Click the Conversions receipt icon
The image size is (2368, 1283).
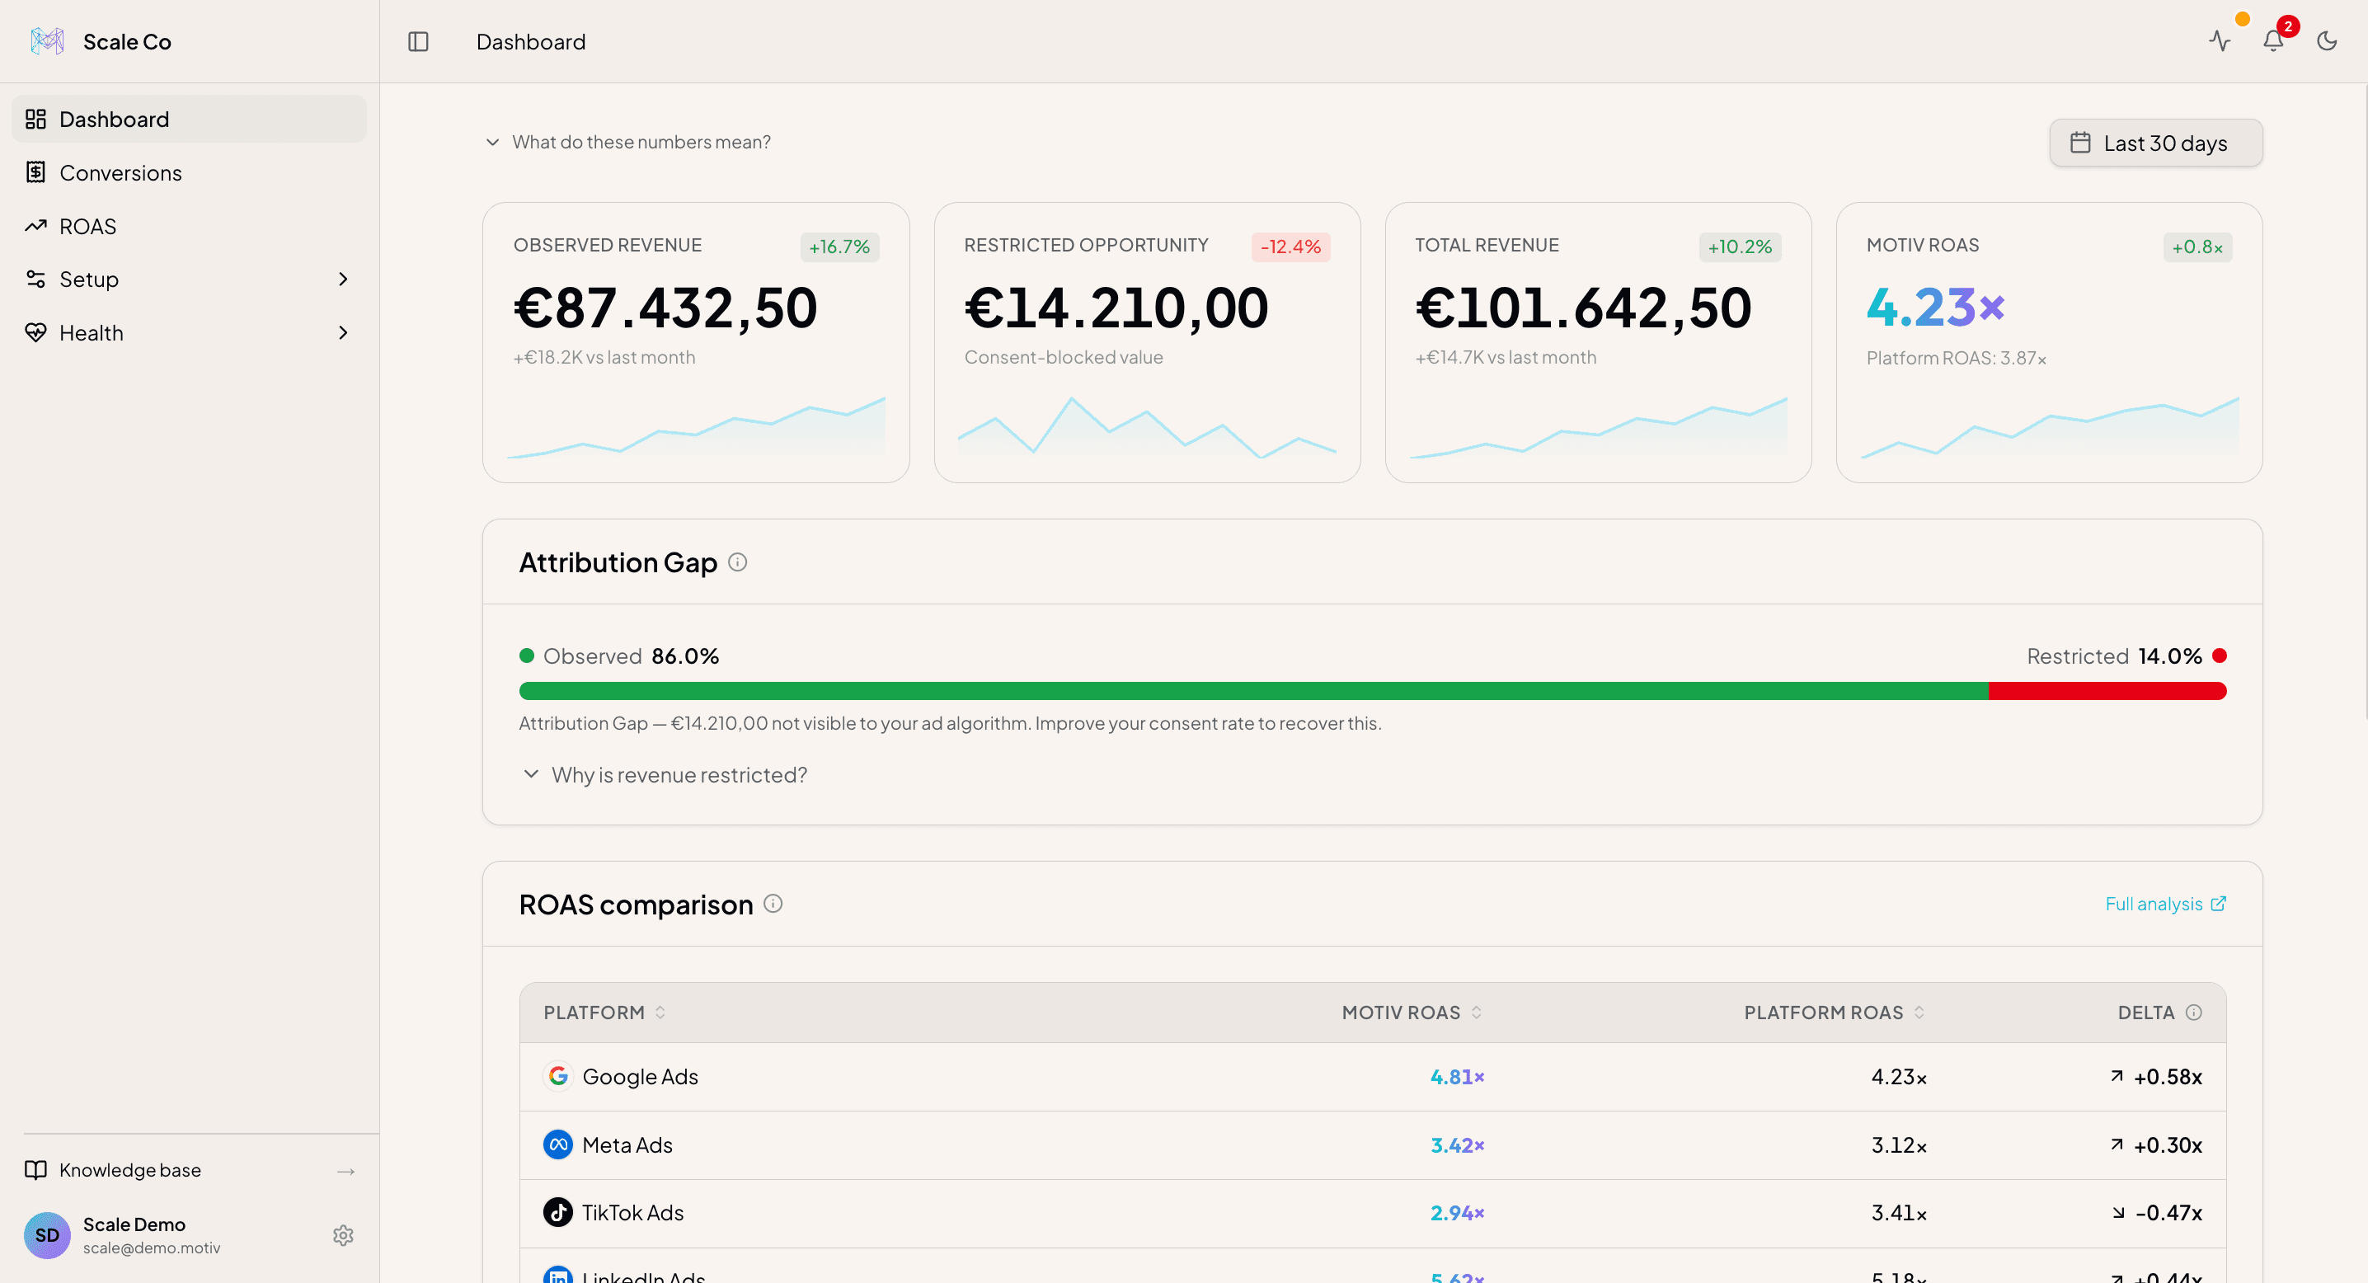(x=35, y=173)
